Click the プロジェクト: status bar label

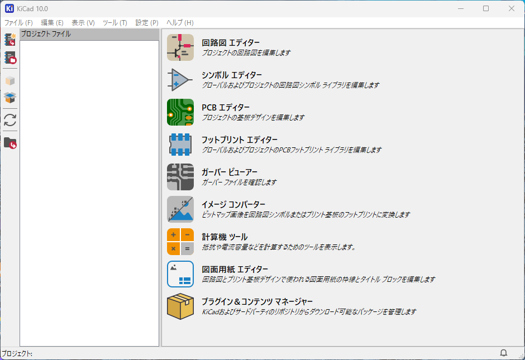(x=17, y=354)
